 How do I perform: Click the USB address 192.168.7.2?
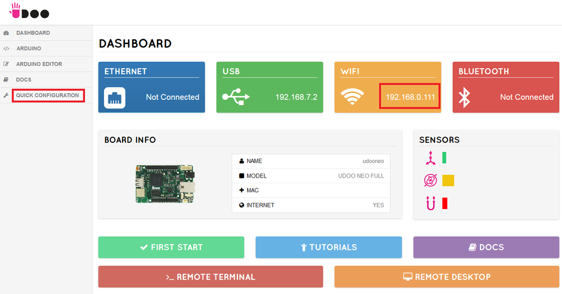click(296, 97)
